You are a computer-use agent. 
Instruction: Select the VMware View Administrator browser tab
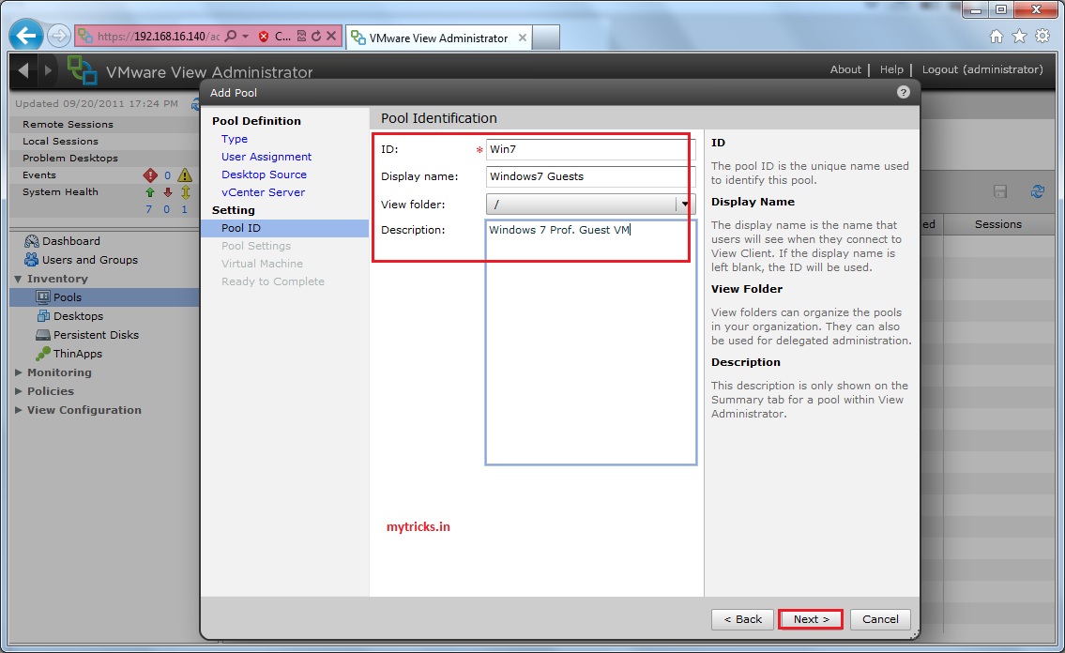click(438, 38)
